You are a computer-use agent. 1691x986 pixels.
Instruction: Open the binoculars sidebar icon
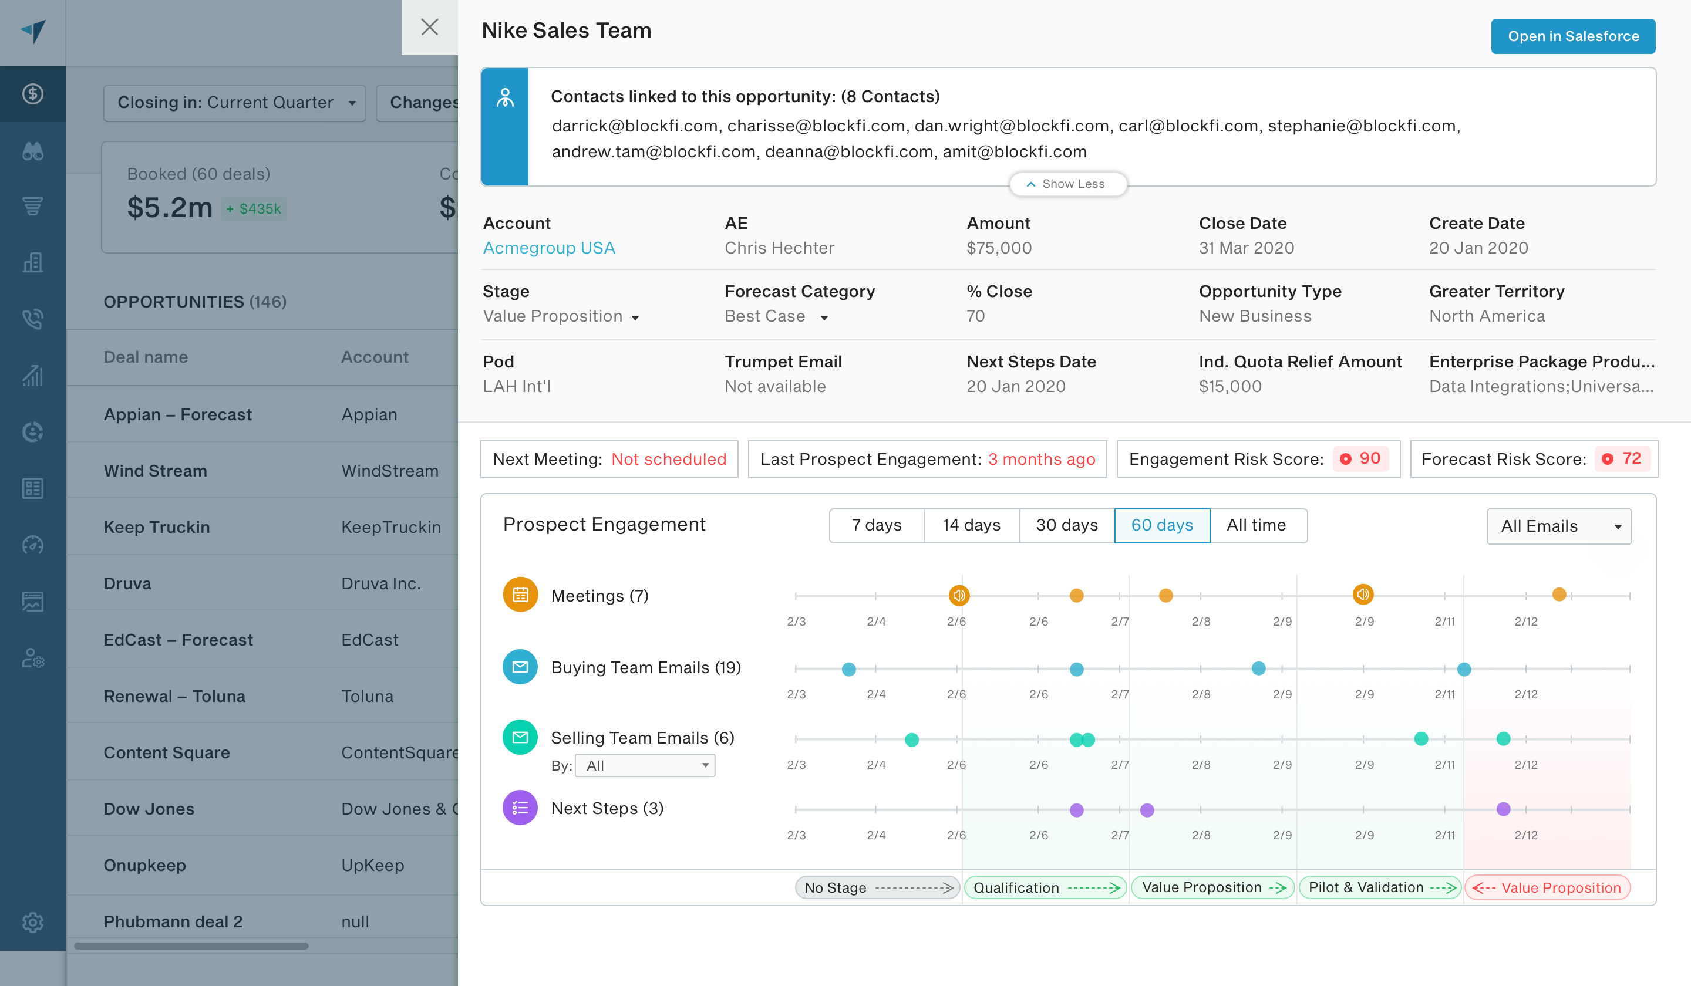pos(32,151)
